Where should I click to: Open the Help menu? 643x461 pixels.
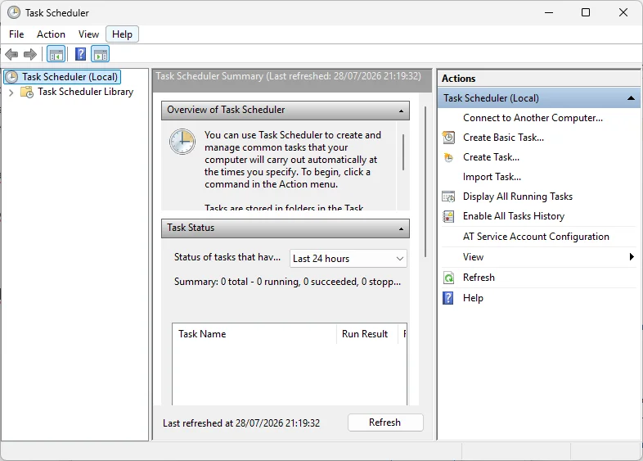[122, 34]
